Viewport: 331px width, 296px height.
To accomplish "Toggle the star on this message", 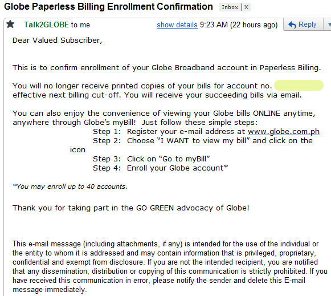I will [10, 25].
